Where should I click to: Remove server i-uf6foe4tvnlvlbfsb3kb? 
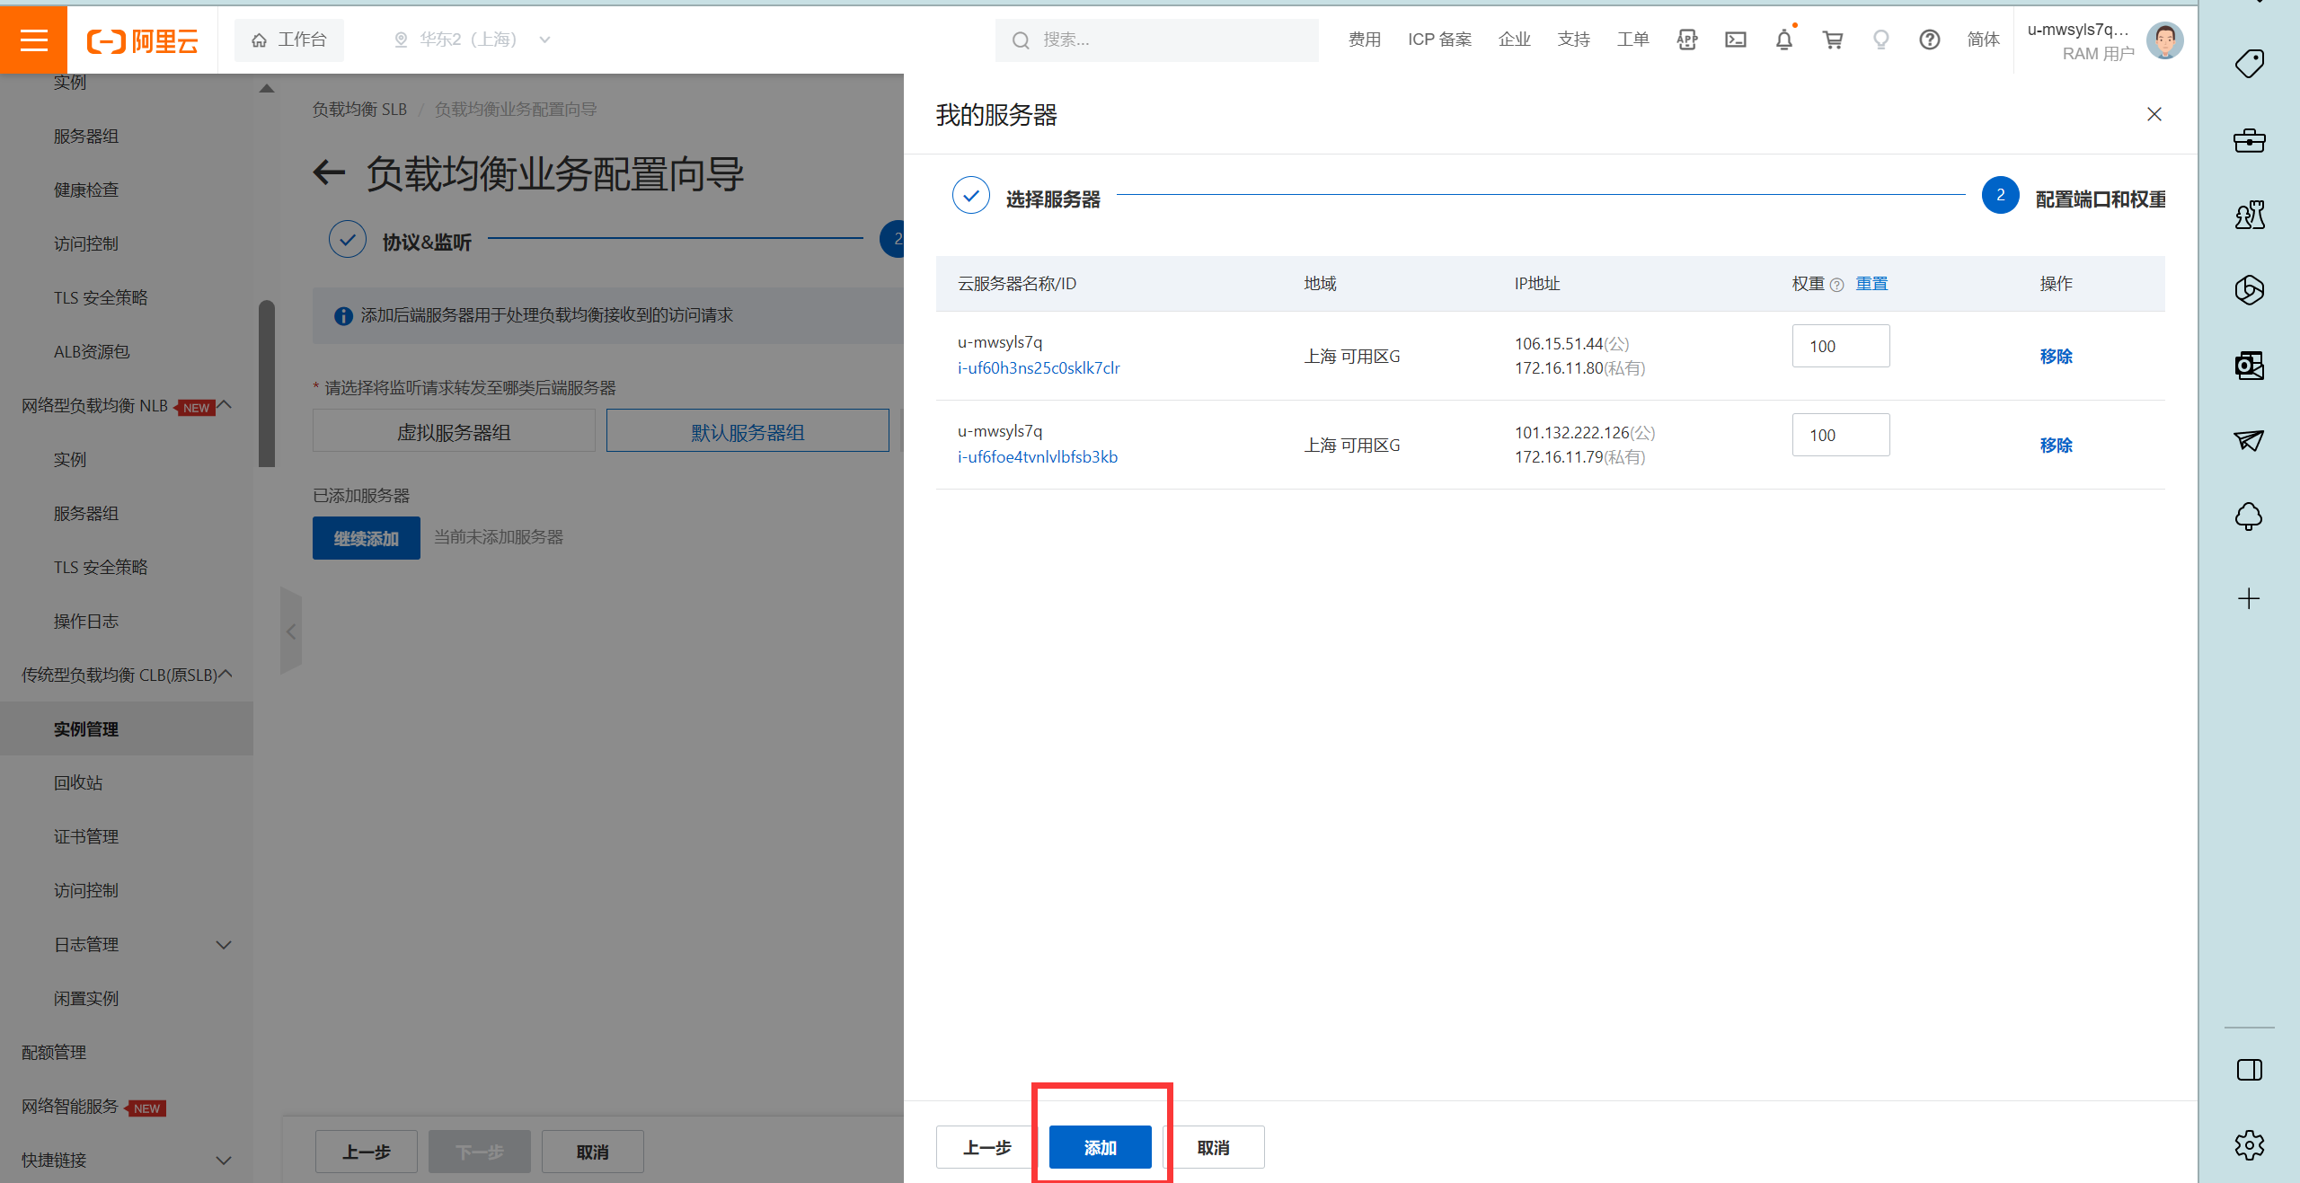coord(2057,445)
